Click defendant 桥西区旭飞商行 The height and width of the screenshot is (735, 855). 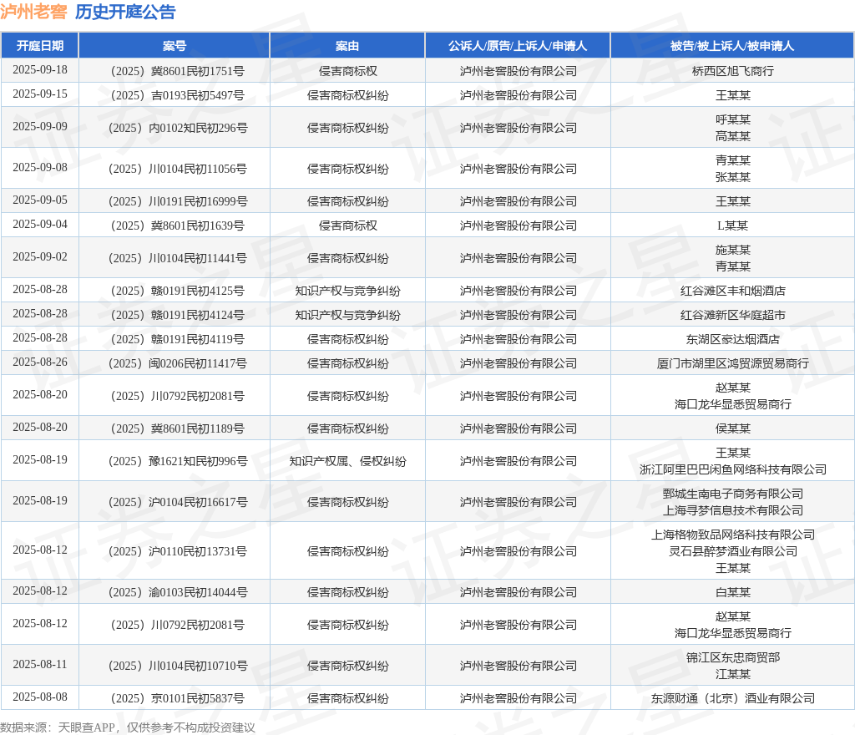(x=732, y=72)
